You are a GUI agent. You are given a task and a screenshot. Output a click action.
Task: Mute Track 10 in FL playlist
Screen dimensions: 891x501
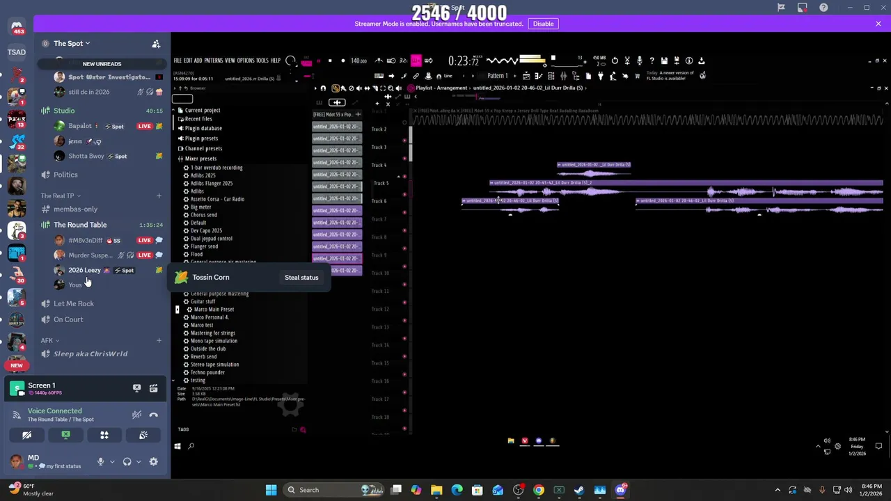coord(404,285)
